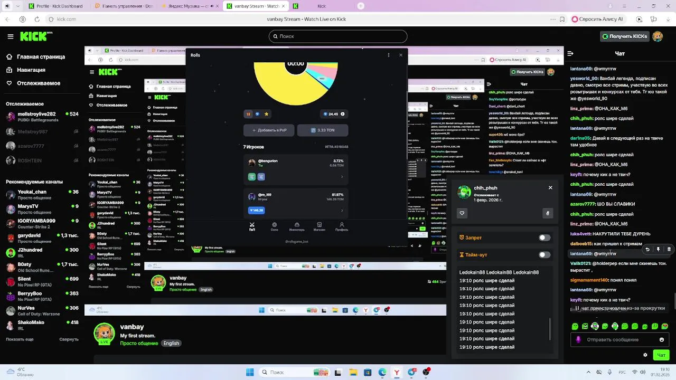
Task: Mute chih_phuh in the user card
Action: tap(548, 213)
